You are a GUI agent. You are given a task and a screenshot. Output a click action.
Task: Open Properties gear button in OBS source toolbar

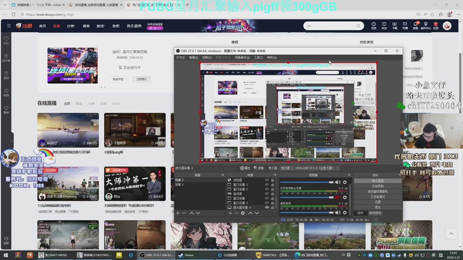[245, 168]
